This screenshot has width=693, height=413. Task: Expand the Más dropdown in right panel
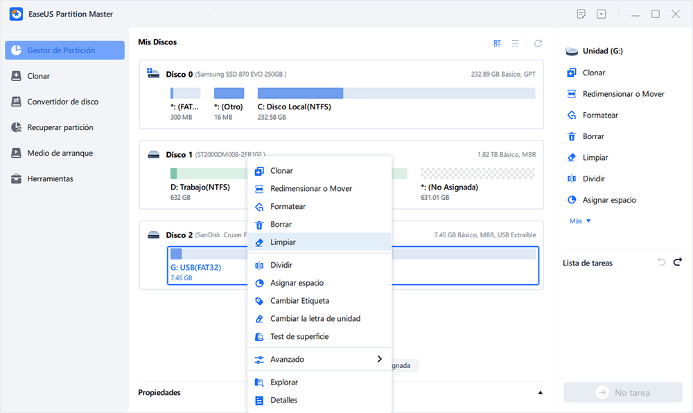coord(580,221)
